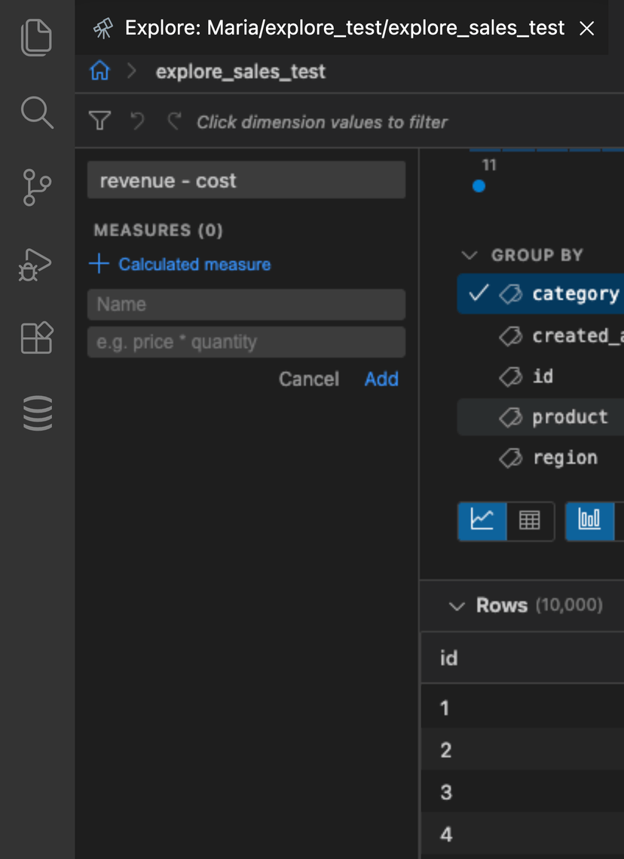Open the Source Control sidebar icon
This screenshot has width=624, height=859.
click(37, 189)
